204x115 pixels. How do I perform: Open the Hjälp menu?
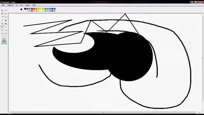pyautogui.click(x=34, y=5)
